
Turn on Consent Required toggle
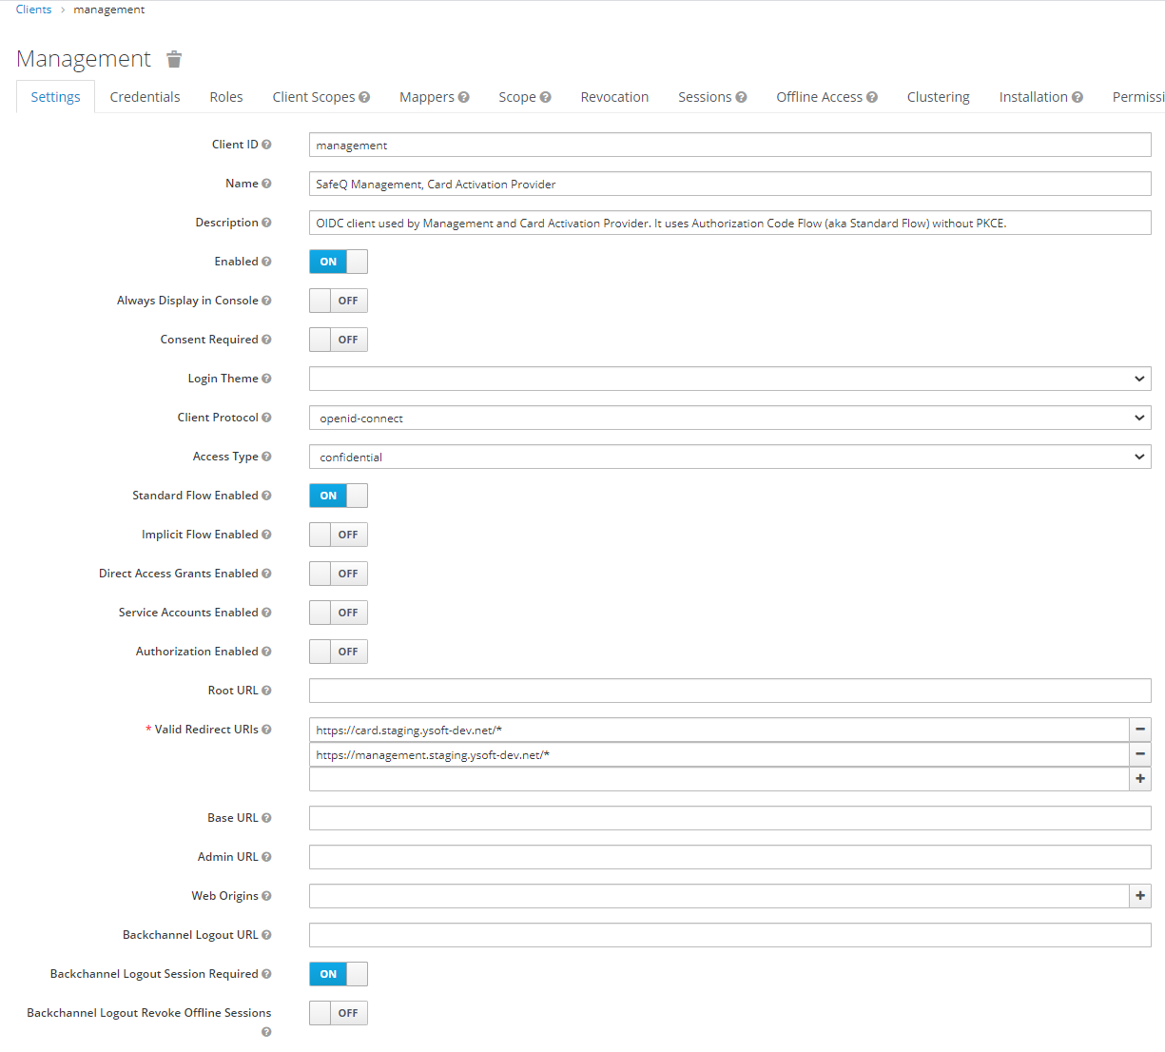point(338,340)
